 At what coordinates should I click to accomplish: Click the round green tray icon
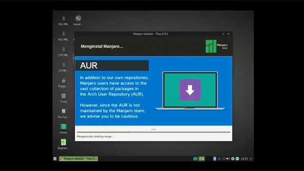pos(237,159)
